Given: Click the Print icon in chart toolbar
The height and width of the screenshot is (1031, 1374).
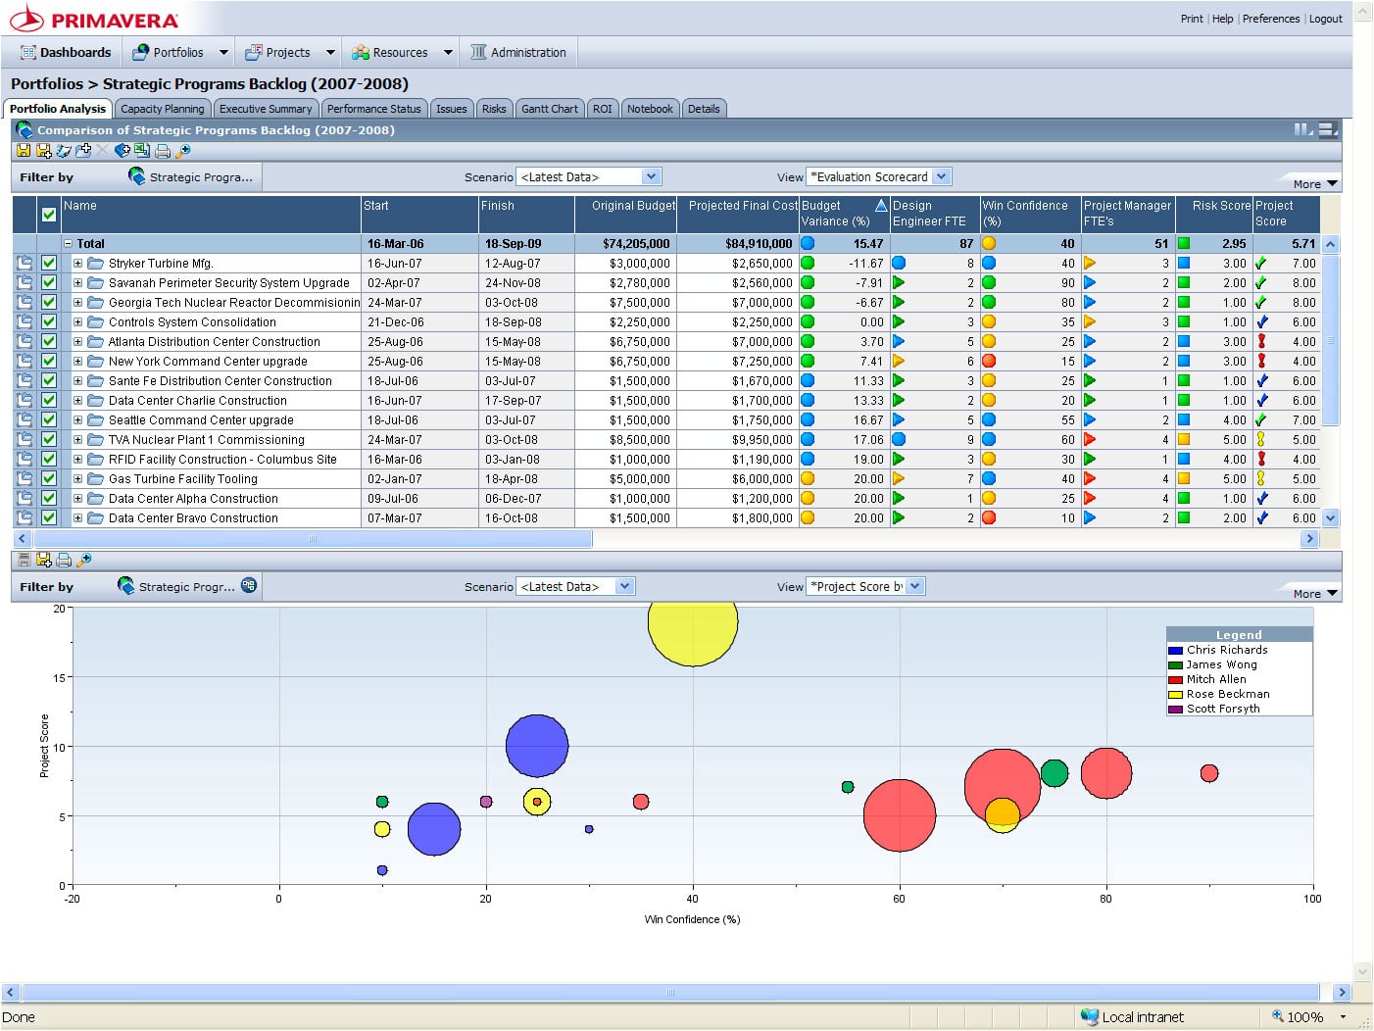Looking at the screenshot, I should click(x=64, y=560).
